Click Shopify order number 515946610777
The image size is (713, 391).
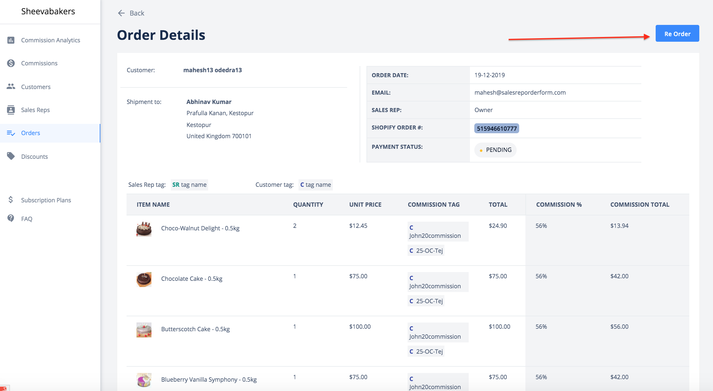497,128
